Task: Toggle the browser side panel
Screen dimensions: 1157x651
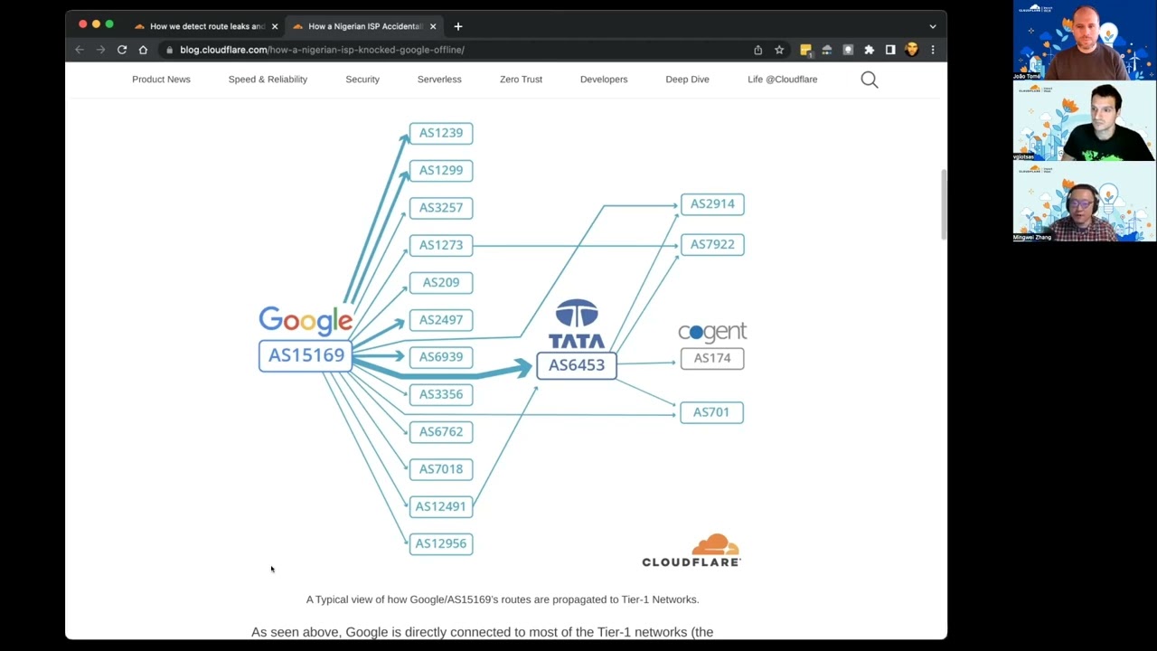Action: (x=890, y=50)
